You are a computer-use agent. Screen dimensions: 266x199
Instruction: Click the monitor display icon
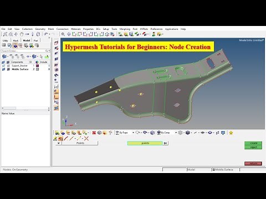[223, 133]
